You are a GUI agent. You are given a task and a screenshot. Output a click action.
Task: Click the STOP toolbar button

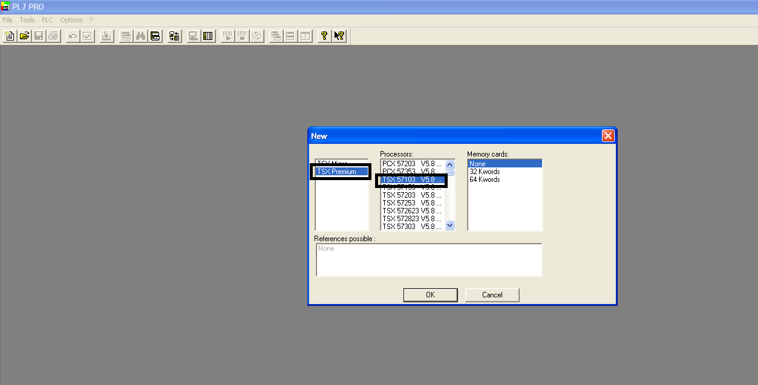[x=242, y=36]
